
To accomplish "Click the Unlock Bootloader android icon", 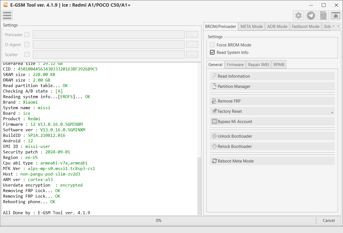I will (214, 136).
